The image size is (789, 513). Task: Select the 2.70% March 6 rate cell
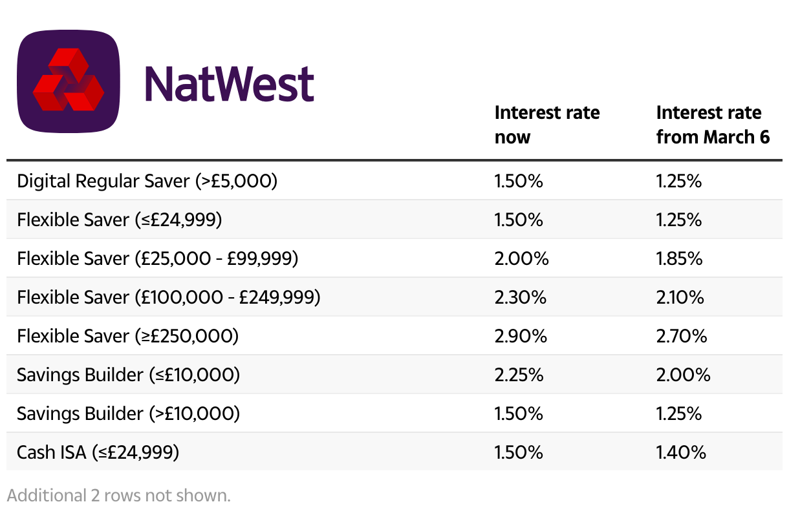click(x=682, y=337)
